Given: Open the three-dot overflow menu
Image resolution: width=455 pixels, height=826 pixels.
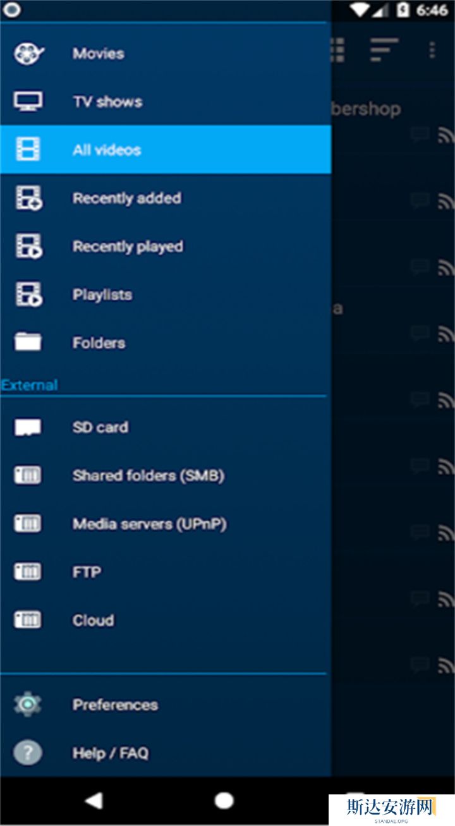Looking at the screenshot, I should [x=432, y=50].
